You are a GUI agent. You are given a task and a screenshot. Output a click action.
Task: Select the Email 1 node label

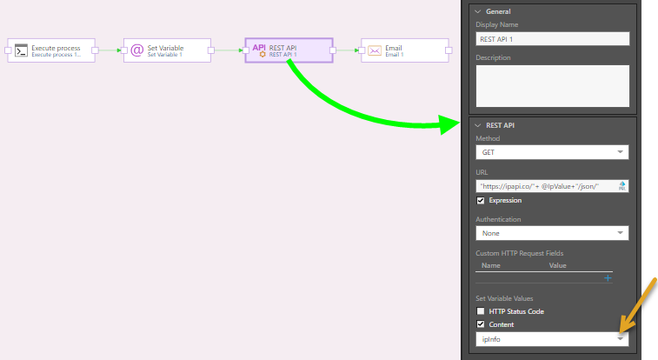point(395,55)
